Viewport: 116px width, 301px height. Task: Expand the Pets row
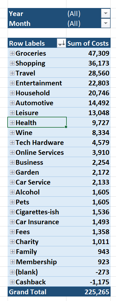click(12, 202)
